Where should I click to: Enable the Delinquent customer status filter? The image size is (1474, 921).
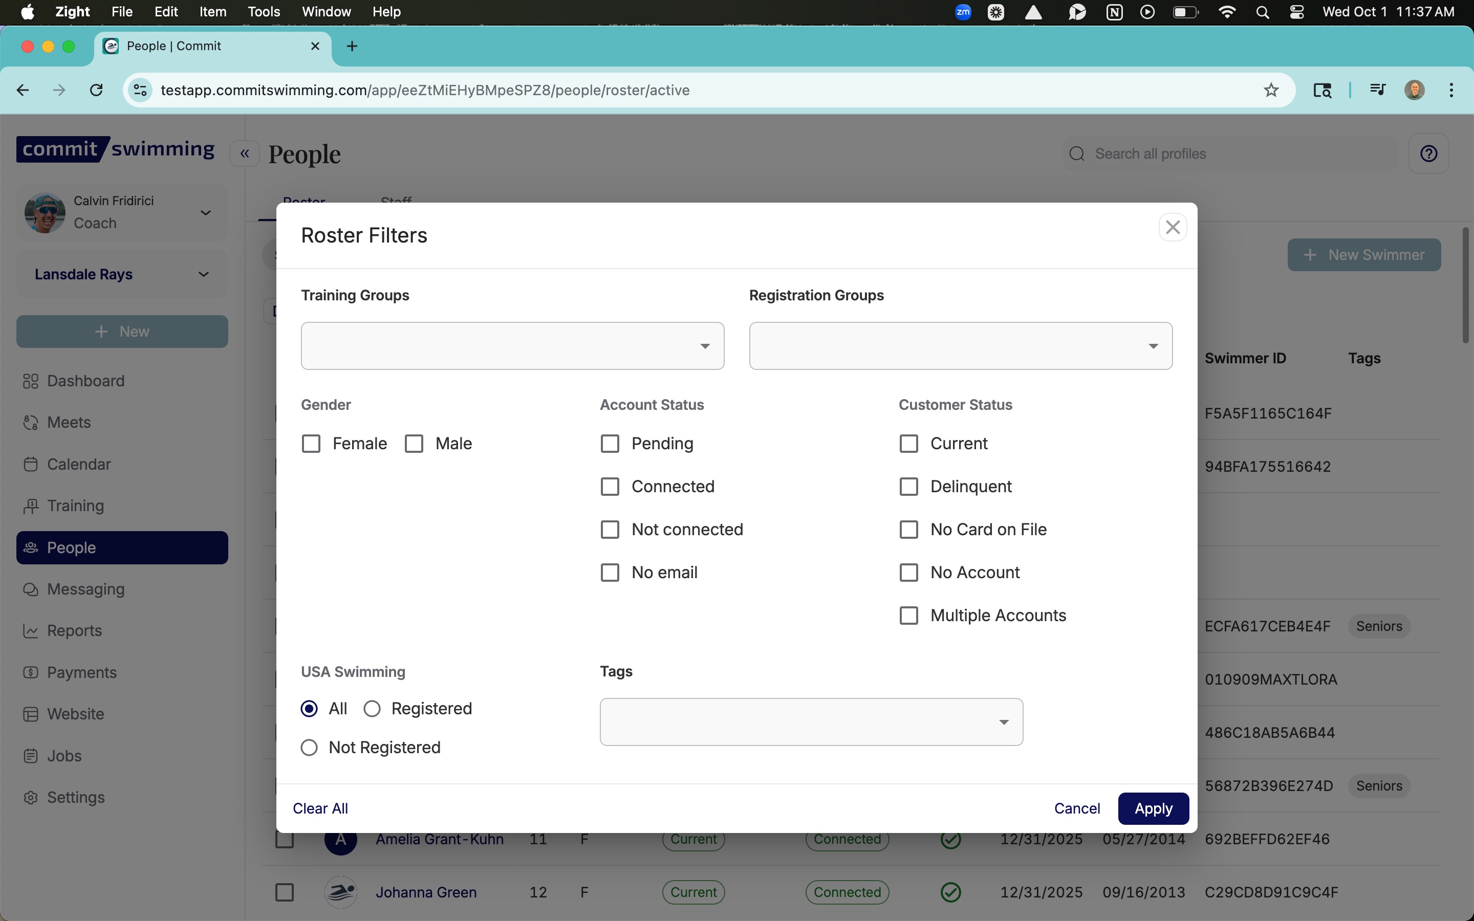tap(909, 487)
